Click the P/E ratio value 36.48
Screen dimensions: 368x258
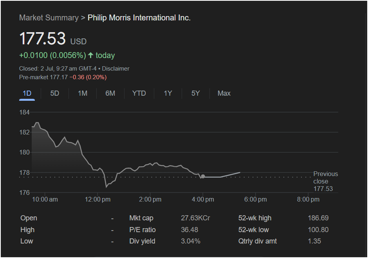point(189,229)
